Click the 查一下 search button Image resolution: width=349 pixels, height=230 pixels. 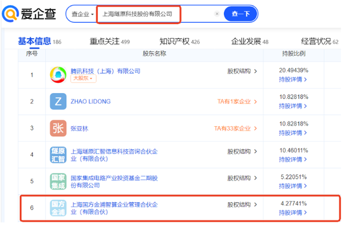click(x=240, y=14)
